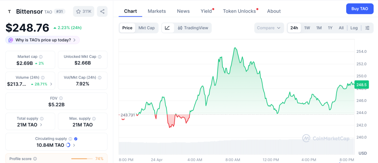Click the Market cap info icon
Screen dimensions: 378x163
41,57
